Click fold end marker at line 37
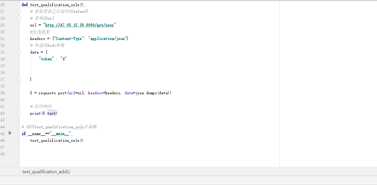 pyautogui.click(x=19, y=79)
